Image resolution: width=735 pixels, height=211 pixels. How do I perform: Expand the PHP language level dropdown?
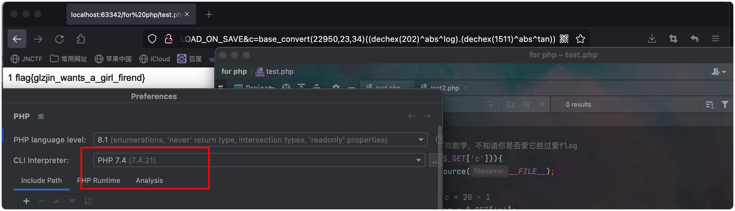click(421, 140)
